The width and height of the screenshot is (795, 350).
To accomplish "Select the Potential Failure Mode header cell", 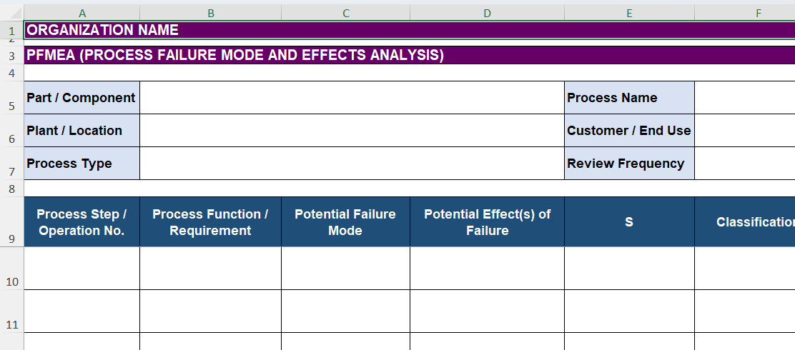I will (x=345, y=222).
